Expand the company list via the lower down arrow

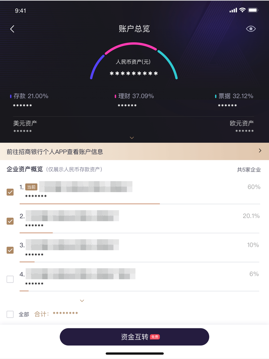click(x=81, y=301)
